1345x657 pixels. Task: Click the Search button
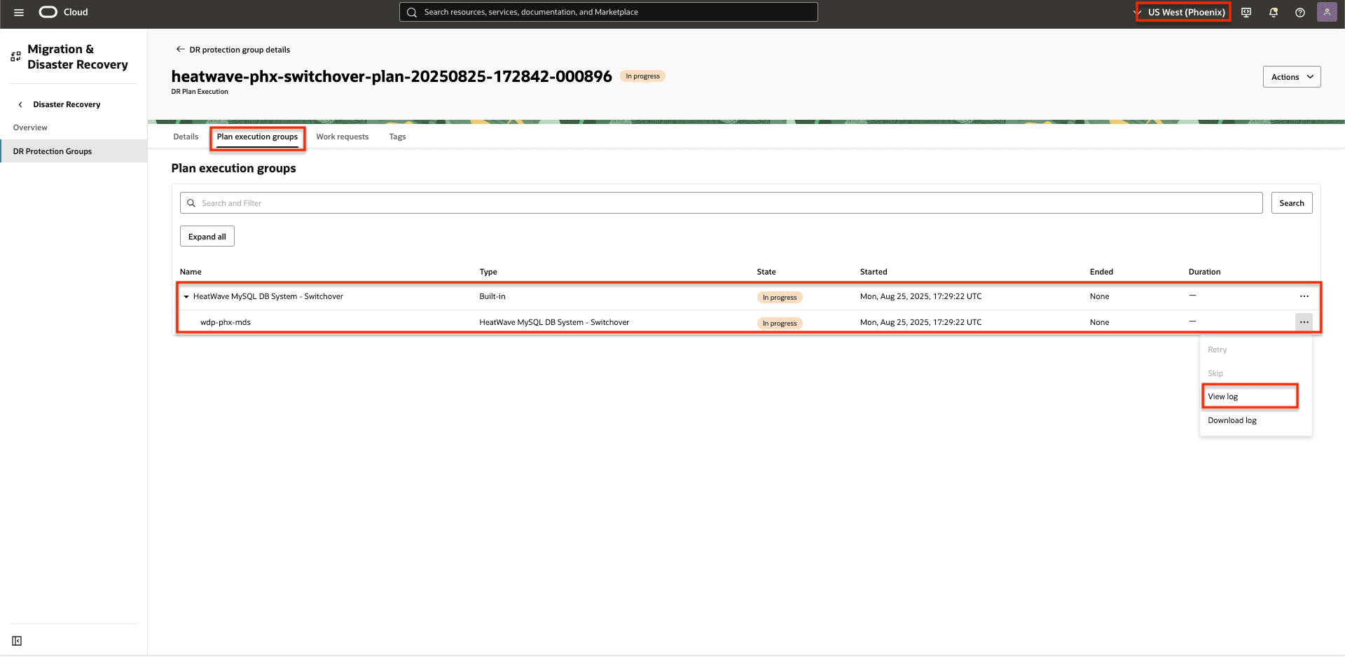click(x=1292, y=203)
